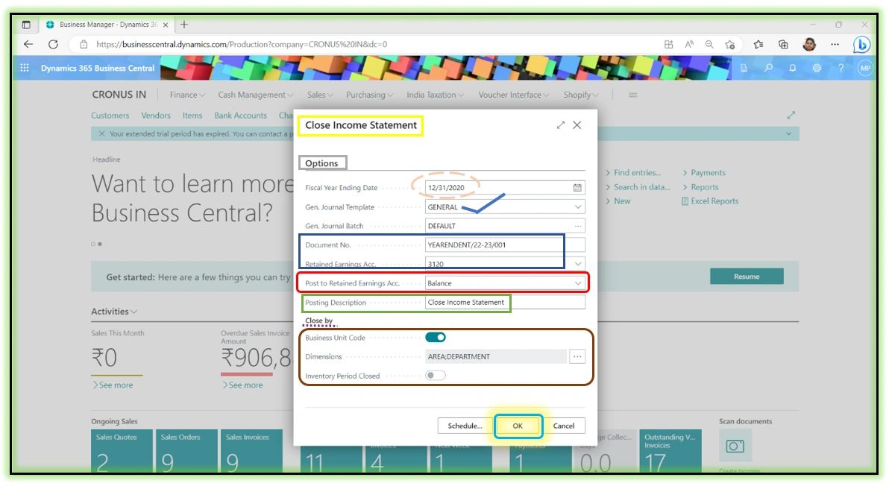Click the Document No. input field
889x489 pixels.
(492, 245)
